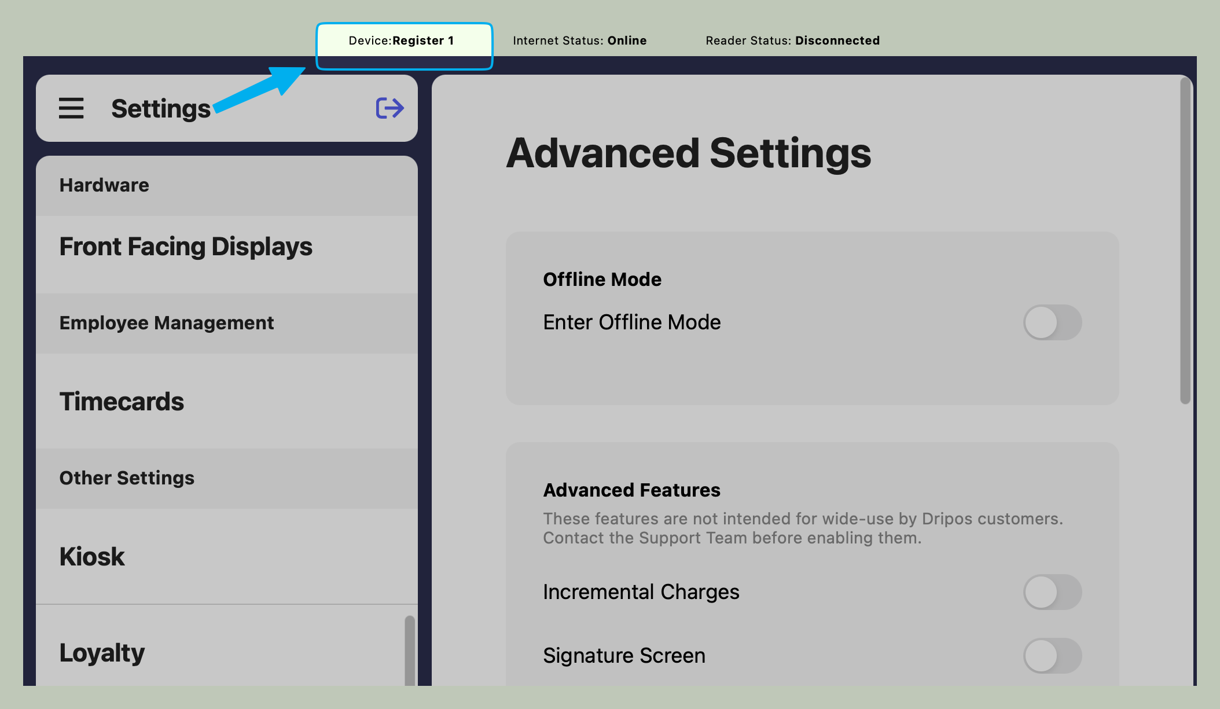Turn on Signature Screen switch
This screenshot has height=709, width=1220.
1052,655
